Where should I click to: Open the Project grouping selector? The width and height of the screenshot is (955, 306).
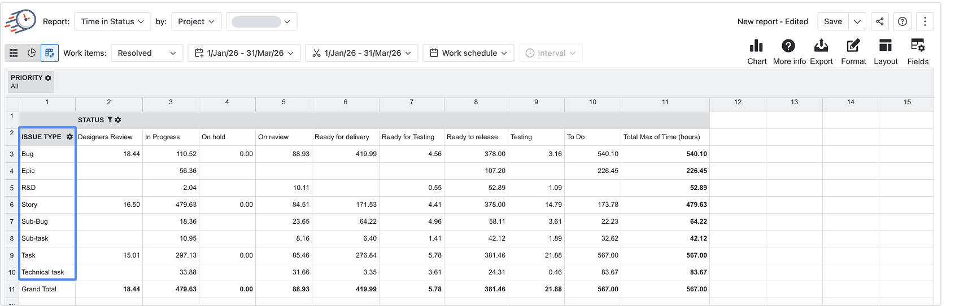(197, 21)
